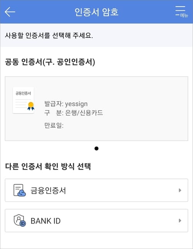This screenshot has width=193, height=249.
Task: Click the 공동인증서 document thumbnail icon
Action: [x=24, y=100]
